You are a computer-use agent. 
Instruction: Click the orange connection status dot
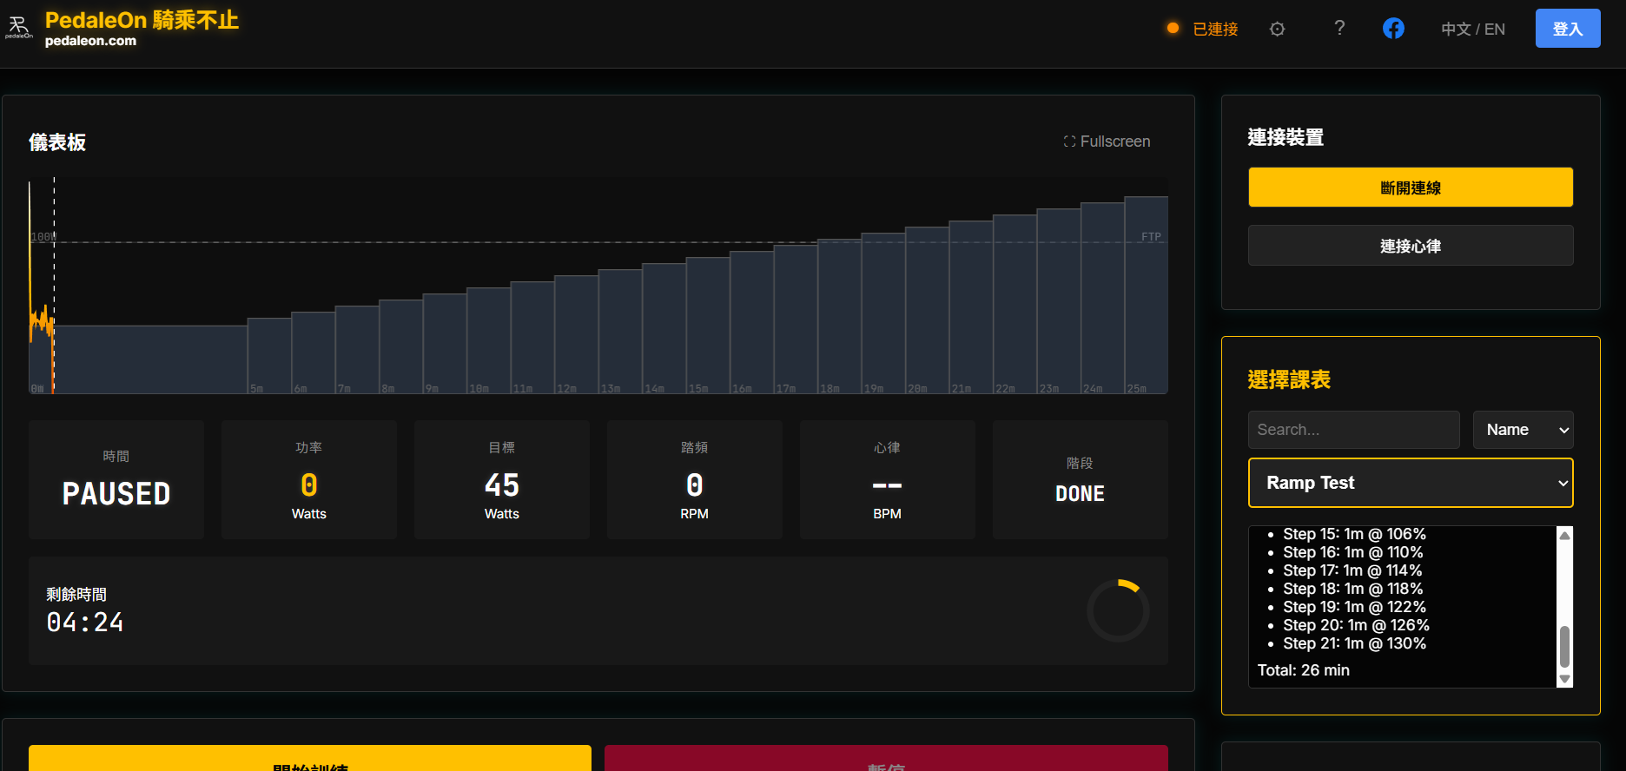1173,29
